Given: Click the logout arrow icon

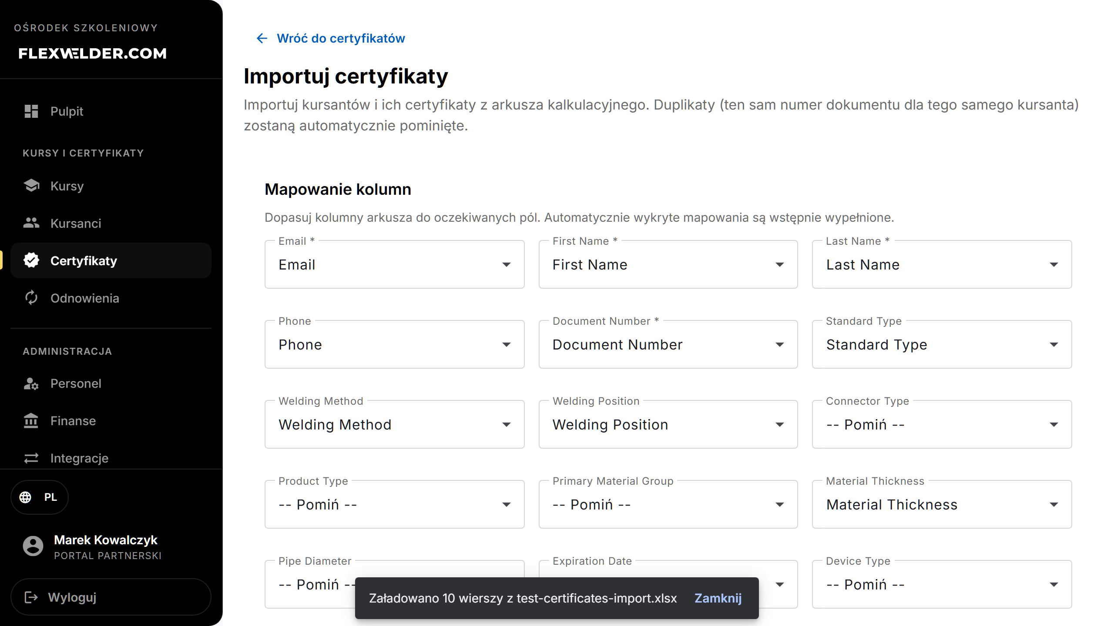Looking at the screenshot, I should [31, 597].
